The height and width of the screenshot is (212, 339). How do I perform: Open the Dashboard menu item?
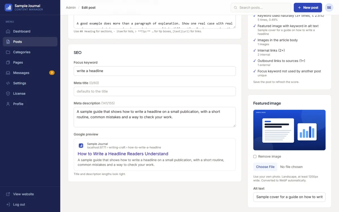click(x=30, y=31)
